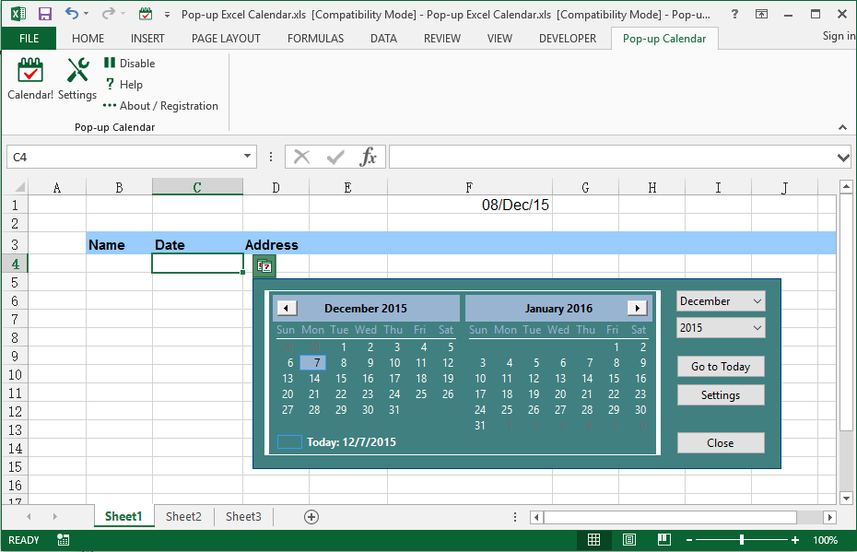This screenshot has width=857, height=552.
Task: Select column C header
Action: [197, 187]
